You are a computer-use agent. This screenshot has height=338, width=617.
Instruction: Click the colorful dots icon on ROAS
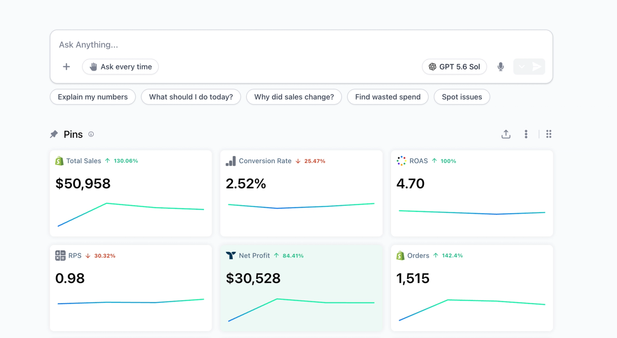click(401, 161)
